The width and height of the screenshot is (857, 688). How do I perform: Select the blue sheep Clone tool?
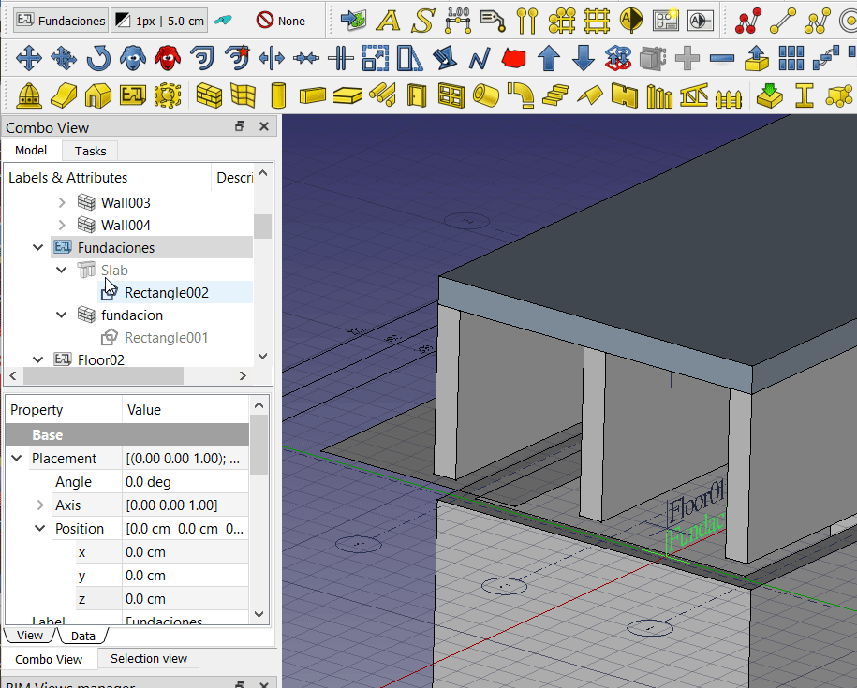click(x=132, y=59)
